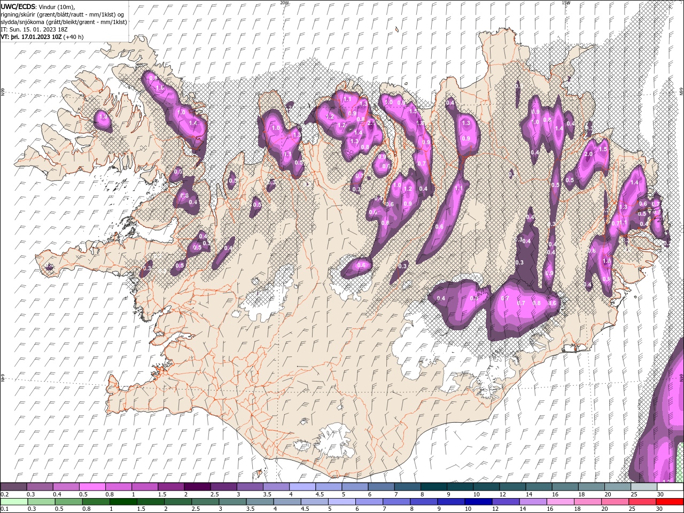684x513 pixels.
Task: Click the '12' label on the lower rain scale
Action: pos(494,509)
